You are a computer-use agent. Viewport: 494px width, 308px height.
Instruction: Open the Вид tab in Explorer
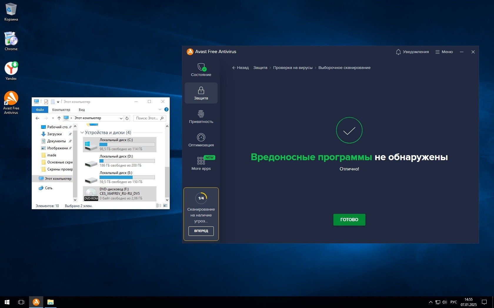(82, 110)
